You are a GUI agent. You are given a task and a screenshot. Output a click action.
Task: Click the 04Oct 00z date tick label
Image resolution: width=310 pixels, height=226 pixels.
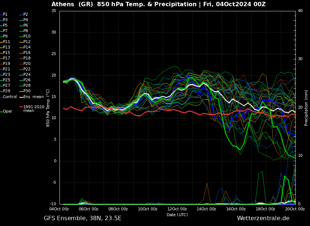point(59,209)
